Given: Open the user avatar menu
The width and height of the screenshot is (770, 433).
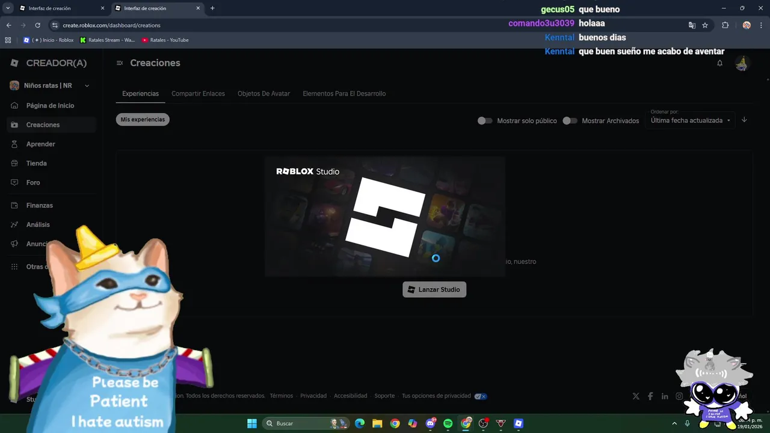Looking at the screenshot, I should coord(742,63).
